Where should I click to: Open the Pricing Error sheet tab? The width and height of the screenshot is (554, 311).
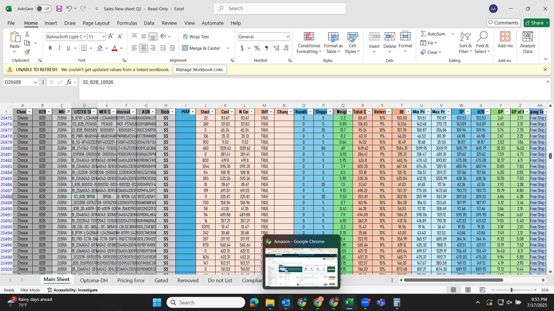(131, 280)
